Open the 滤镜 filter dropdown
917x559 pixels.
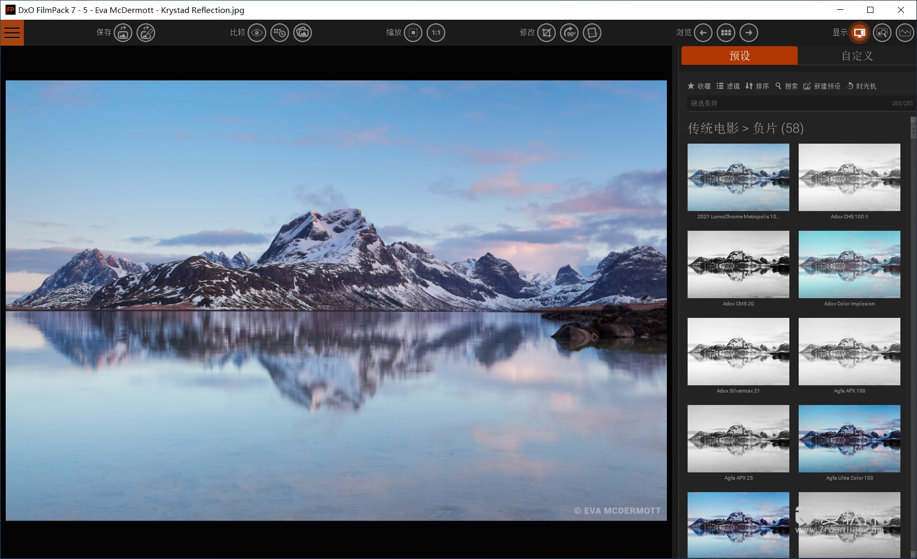coord(729,86)
